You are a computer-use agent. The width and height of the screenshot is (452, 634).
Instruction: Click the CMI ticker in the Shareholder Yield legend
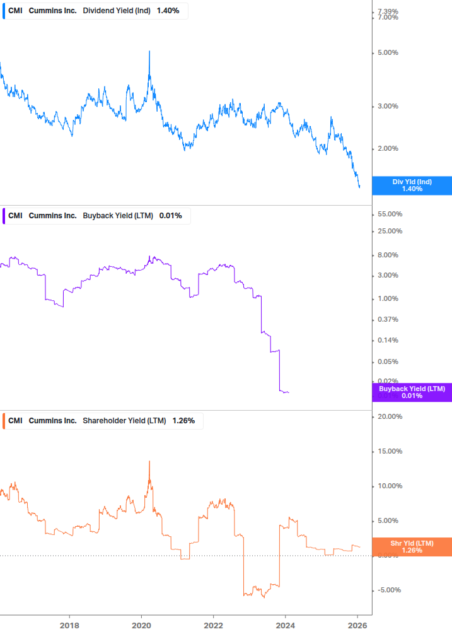15,421
